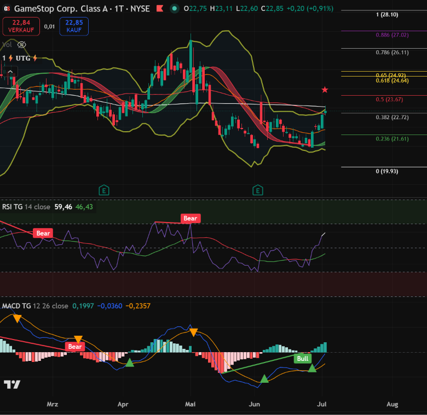Click the Apr label on time axis
Screen dimensions: 427x415
click(123, 405)
